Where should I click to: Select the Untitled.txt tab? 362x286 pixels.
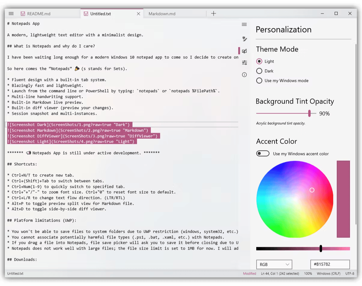(101, 14)
